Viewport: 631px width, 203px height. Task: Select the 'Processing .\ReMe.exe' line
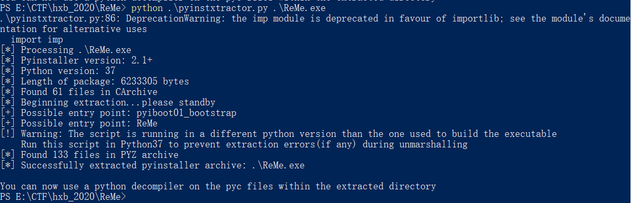pos(66,50)
